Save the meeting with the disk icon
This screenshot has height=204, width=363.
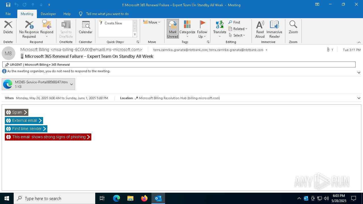click(8, 5)
